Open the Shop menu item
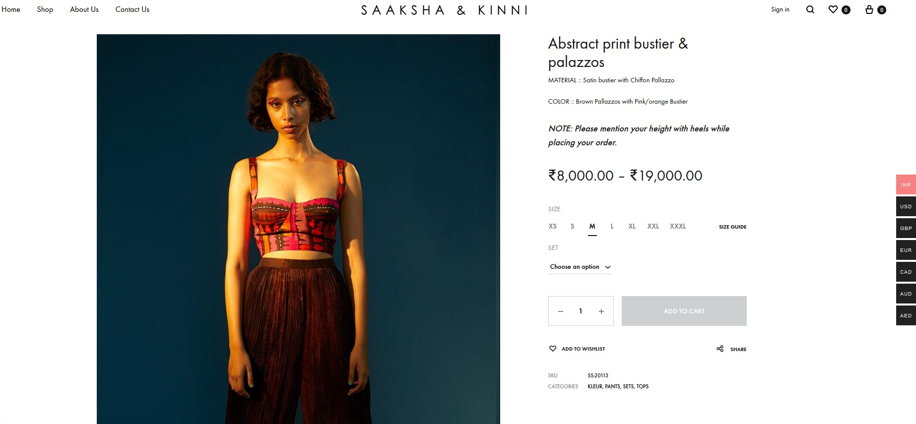The image size is (916, 424). coord(45,9)
